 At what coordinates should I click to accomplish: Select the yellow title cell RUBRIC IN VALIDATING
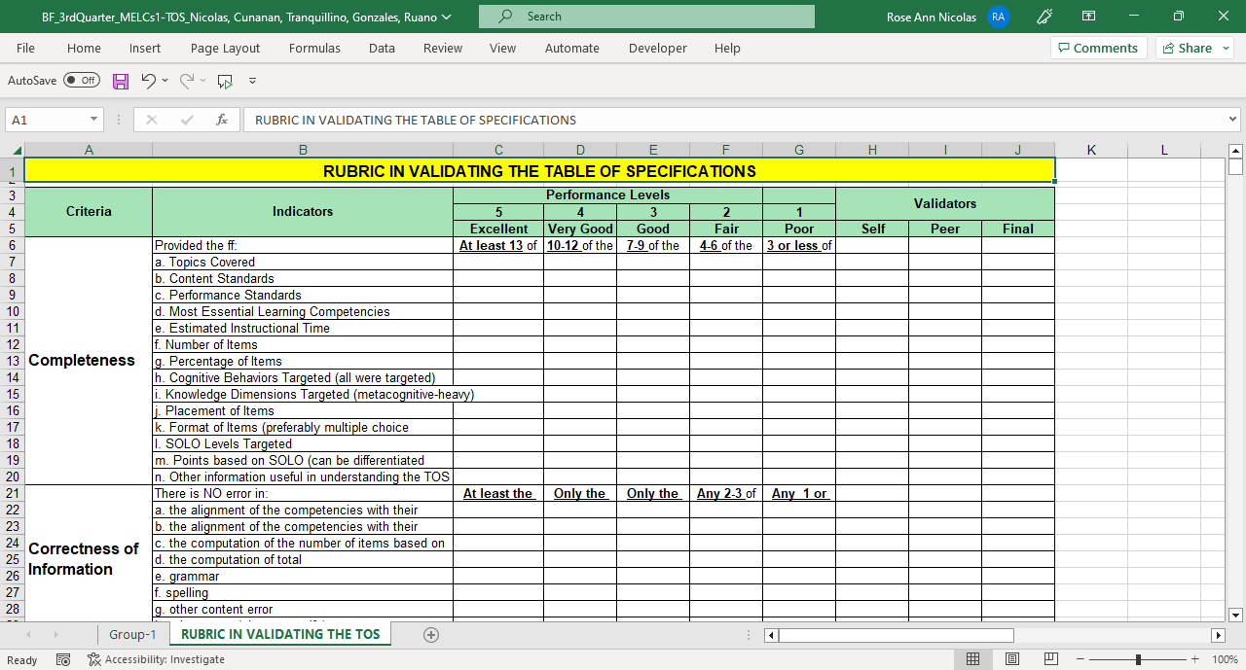pos(539,170)
